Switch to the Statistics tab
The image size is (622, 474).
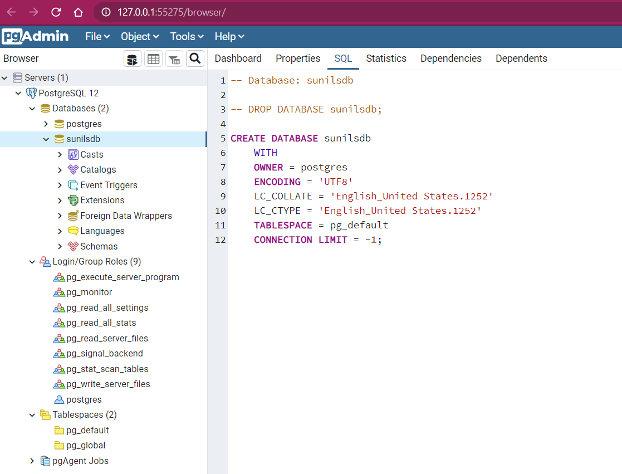386,58
